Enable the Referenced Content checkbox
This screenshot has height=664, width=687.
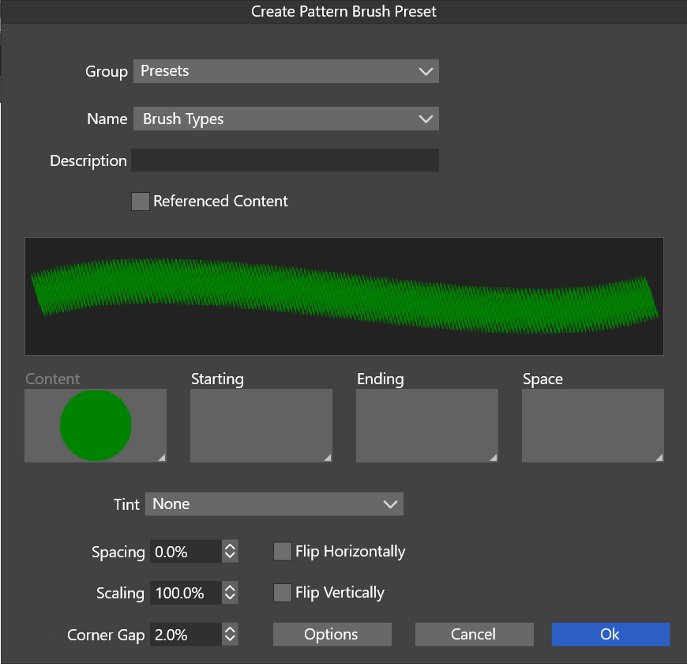click(x=141, y=202)
